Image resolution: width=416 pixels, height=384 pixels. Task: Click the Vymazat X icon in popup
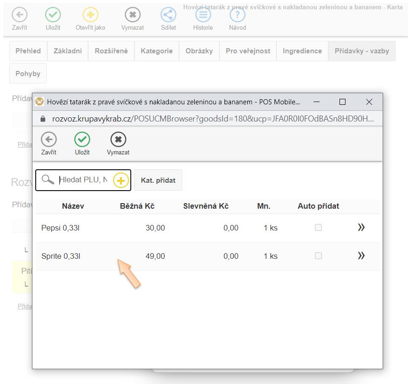click(118, 140)
